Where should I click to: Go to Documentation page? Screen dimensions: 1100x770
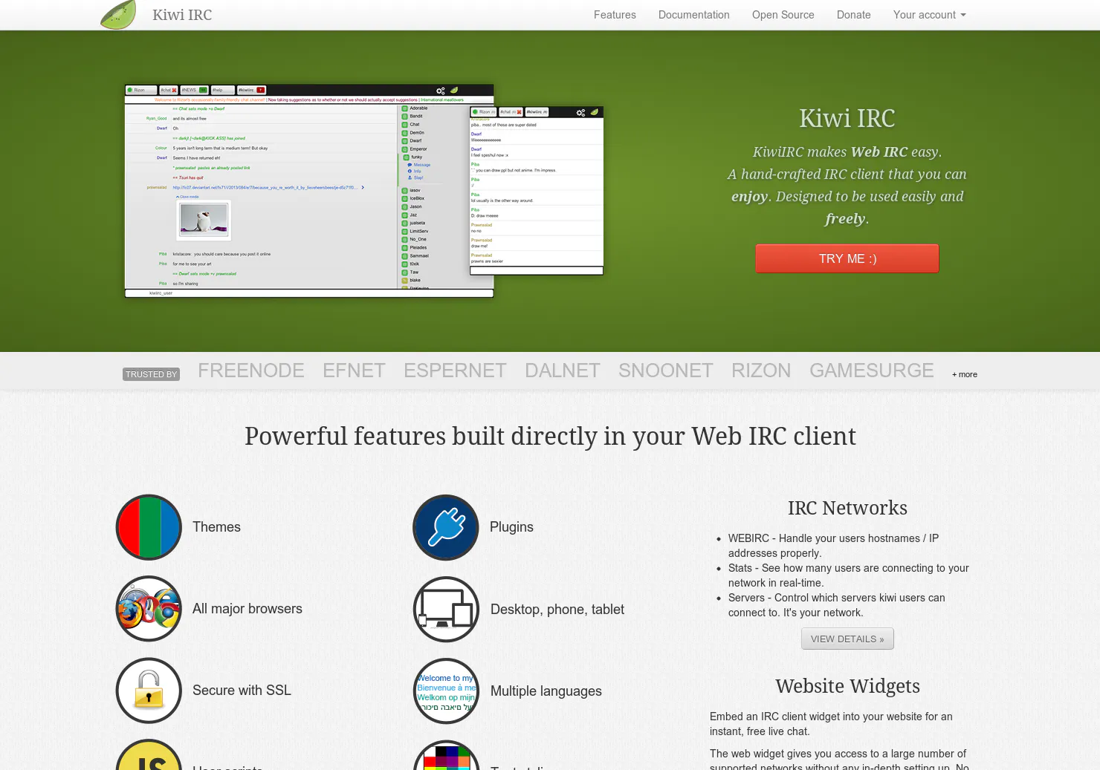[x=693, y=15]
